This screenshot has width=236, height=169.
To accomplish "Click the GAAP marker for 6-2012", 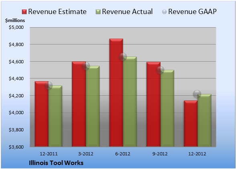I will coord(123,57).
